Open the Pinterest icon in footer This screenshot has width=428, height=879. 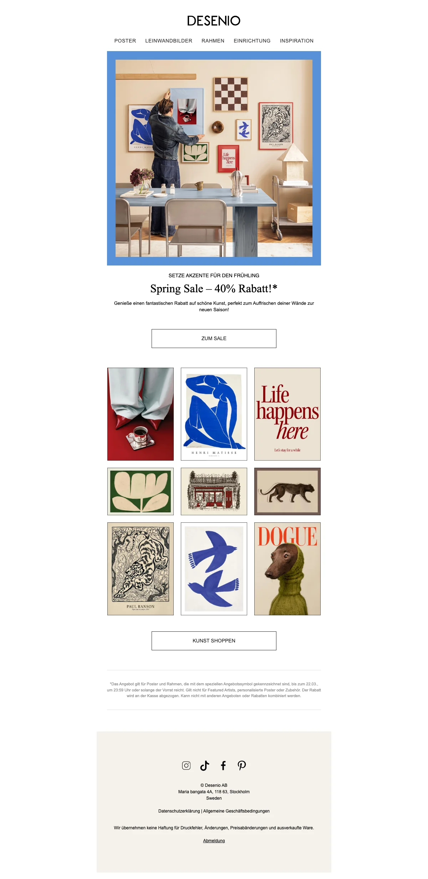(x=242, y=765)
